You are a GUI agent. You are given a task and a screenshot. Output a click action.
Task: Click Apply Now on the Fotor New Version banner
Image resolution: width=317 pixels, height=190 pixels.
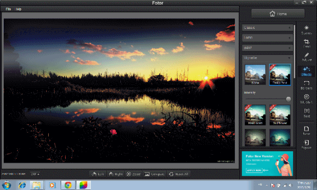click(x=254, y=170)
